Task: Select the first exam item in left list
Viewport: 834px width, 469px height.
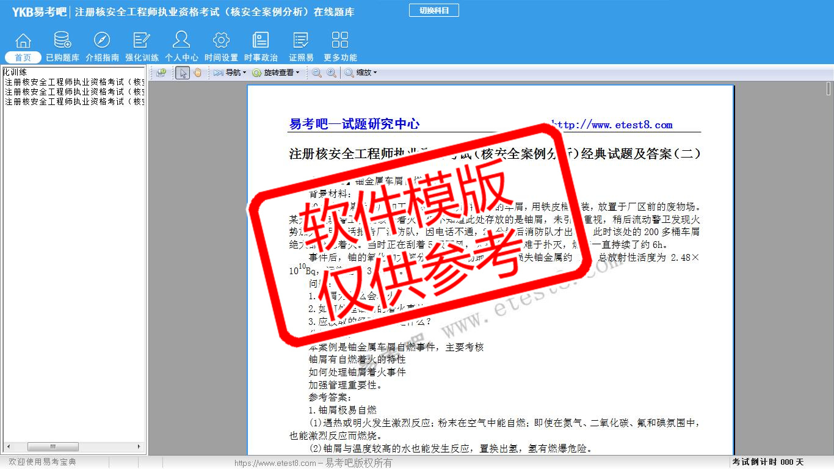Action: click(x=74, y=82)
